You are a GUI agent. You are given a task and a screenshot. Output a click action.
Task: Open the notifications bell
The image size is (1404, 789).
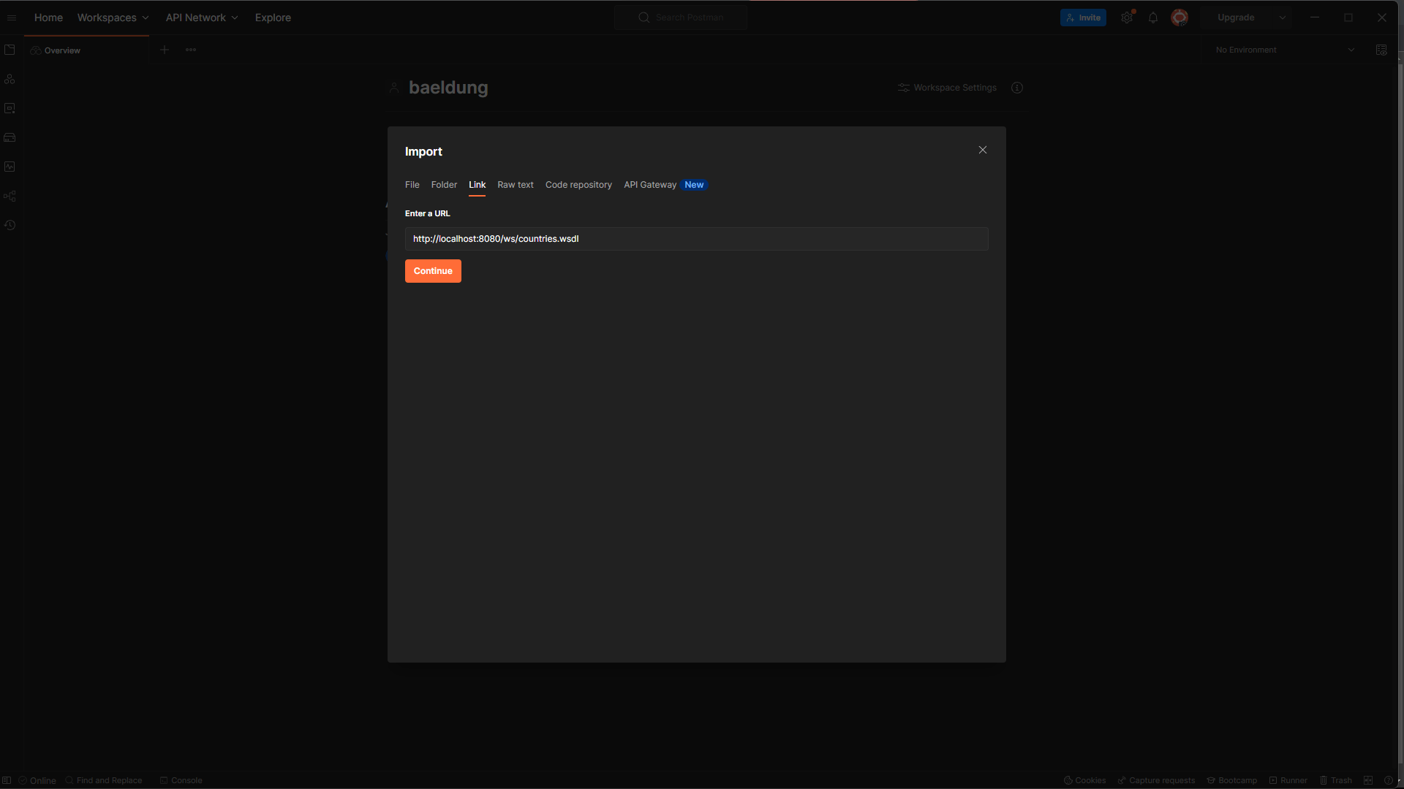coord(1152,17)
